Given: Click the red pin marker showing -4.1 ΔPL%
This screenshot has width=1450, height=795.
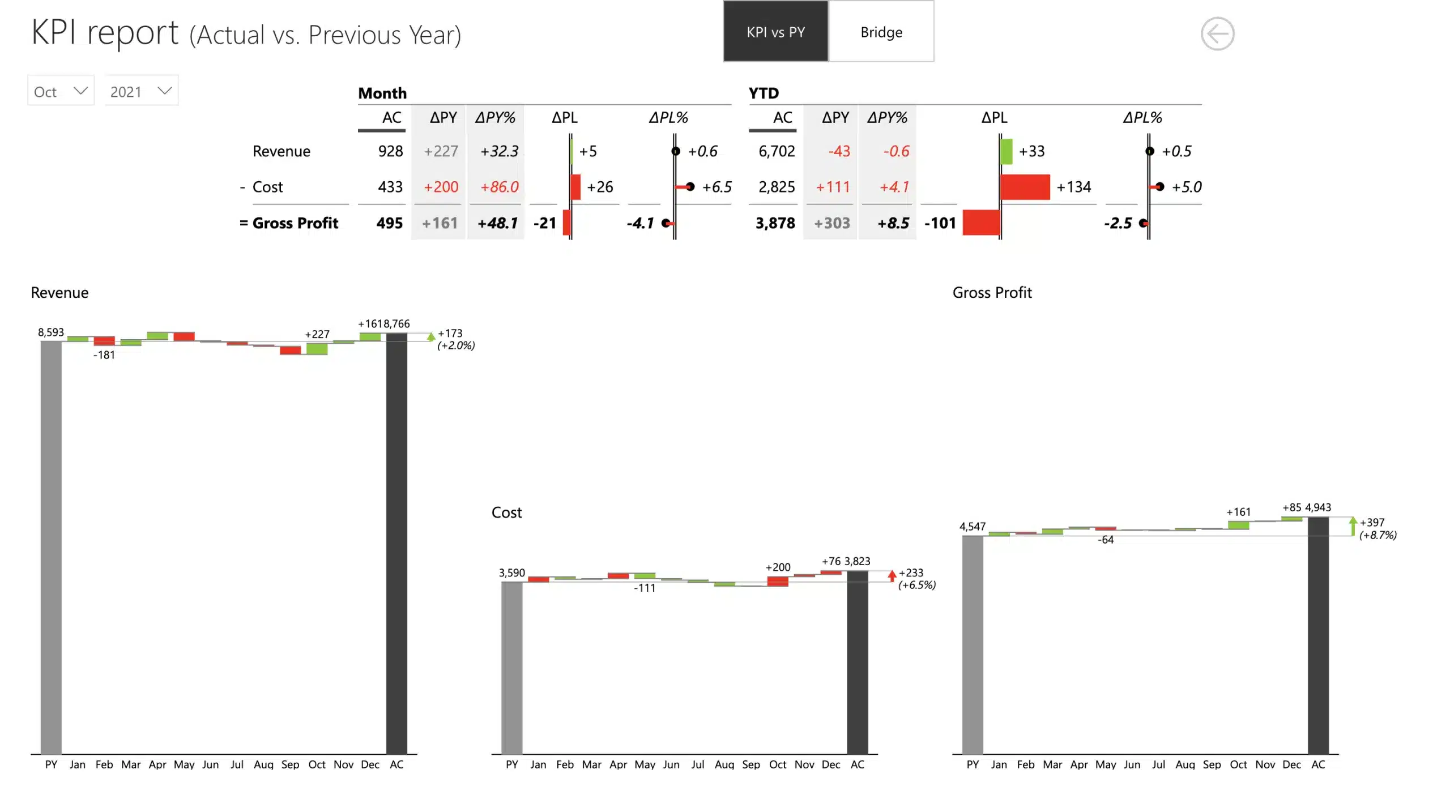Looking at the screenshot, I should [x=666, y=223].
